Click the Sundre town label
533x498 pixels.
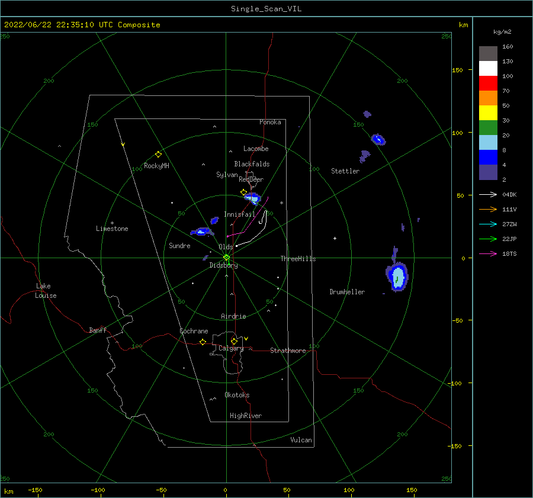[179, 246]
